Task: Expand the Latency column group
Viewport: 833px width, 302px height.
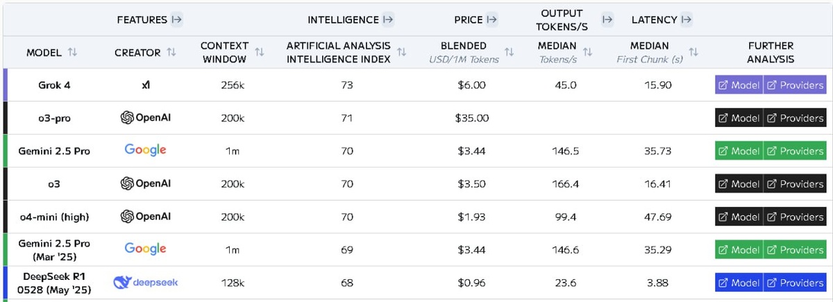Action: [687, 19]
